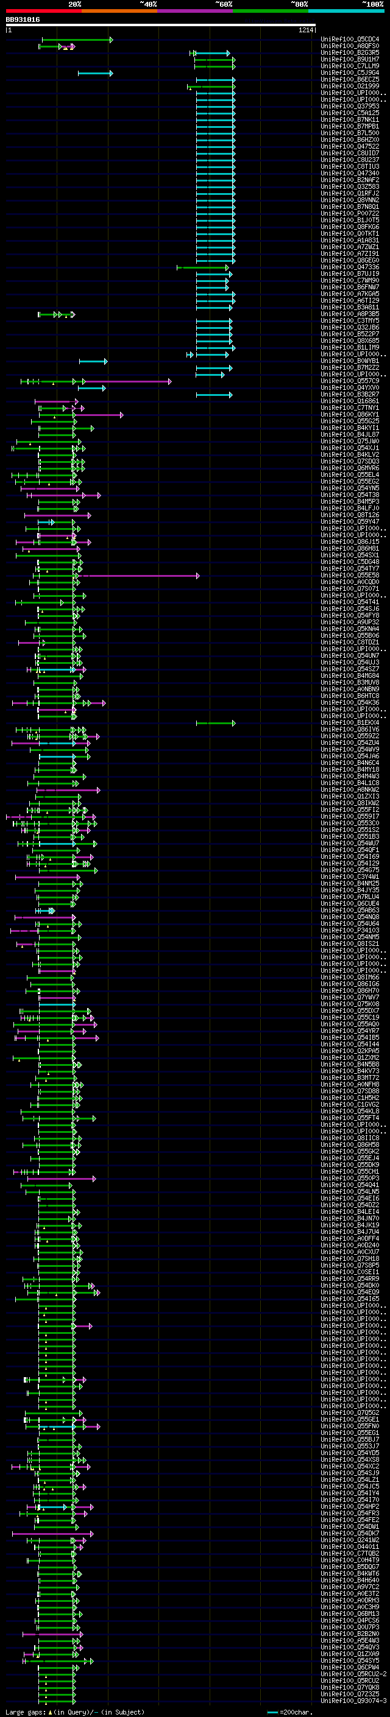
Task: Select hit label UniRef100_Q4YXV0
Action: [350, 388]
